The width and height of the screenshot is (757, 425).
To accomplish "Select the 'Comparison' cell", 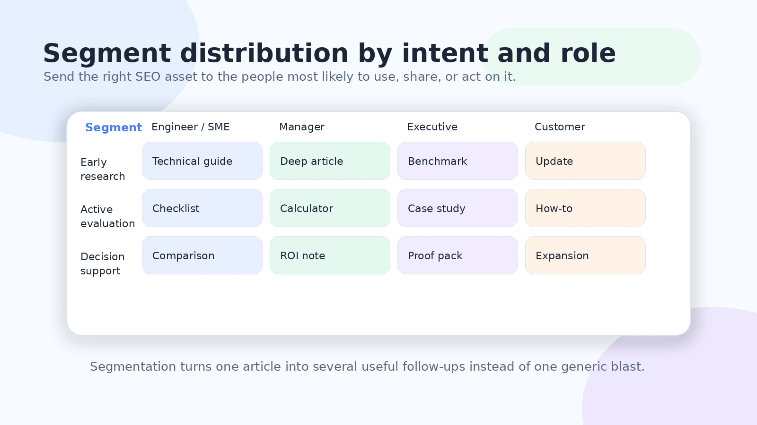I will click(202, 255).
